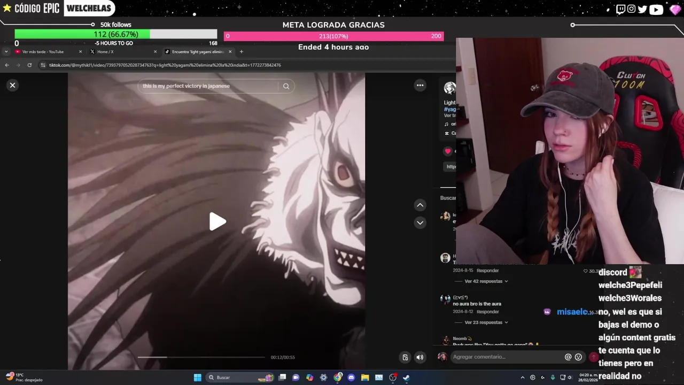Click the microphone icon in system tray
The image size is (684, 385).
point(553,378)
